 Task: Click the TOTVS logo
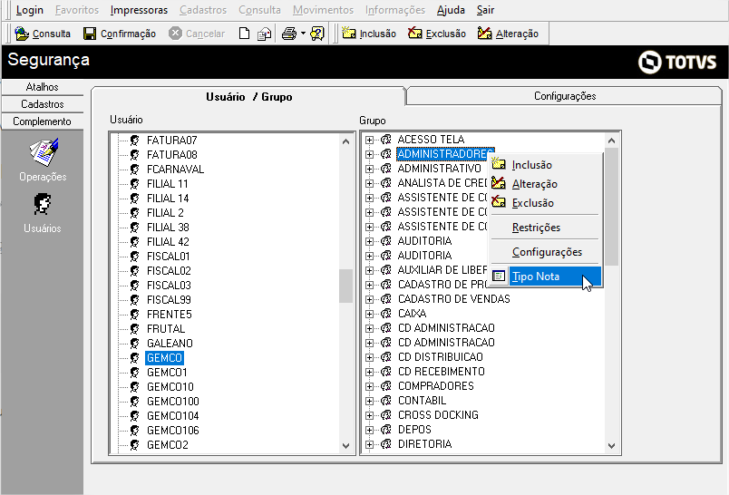[677, 62]
